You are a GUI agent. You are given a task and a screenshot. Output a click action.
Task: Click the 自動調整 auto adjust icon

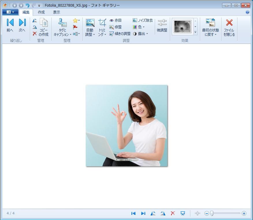coord(90,23)
